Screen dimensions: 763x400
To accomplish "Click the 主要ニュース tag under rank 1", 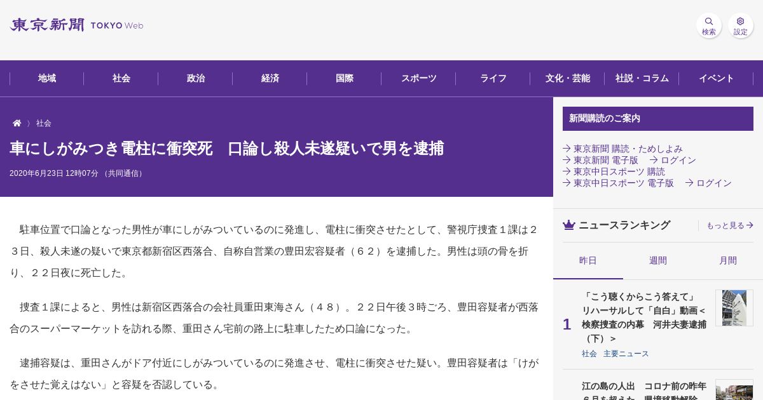I will [x=626, y=354].
